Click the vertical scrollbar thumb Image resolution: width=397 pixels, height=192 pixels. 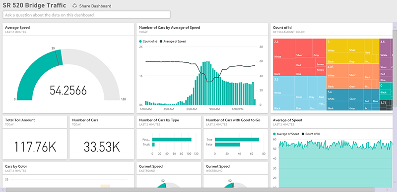coord(395,68)
